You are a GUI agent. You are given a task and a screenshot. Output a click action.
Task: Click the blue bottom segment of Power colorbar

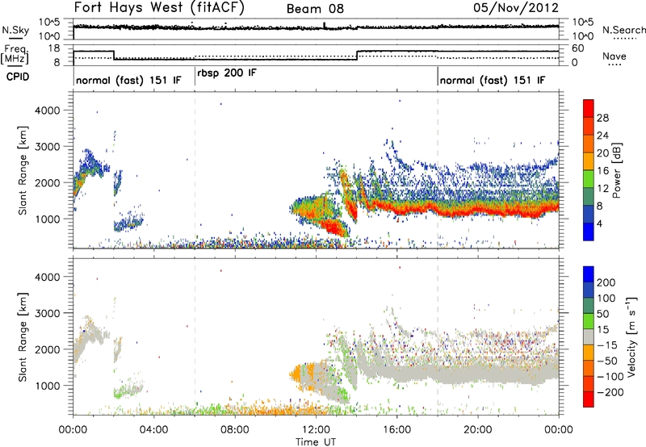(589, 232)
